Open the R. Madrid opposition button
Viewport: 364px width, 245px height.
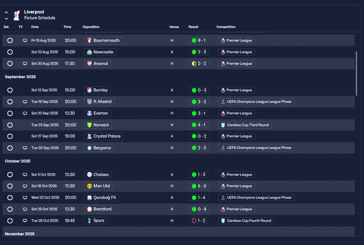[x=99, y=101]
